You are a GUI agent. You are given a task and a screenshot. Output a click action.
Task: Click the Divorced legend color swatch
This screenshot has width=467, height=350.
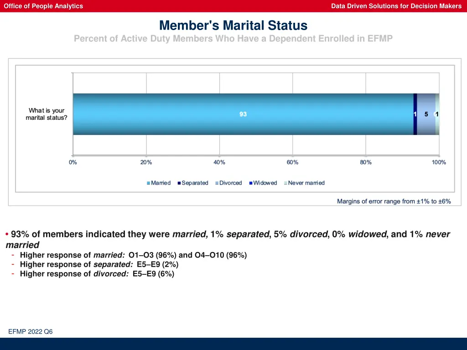point(217,183)
